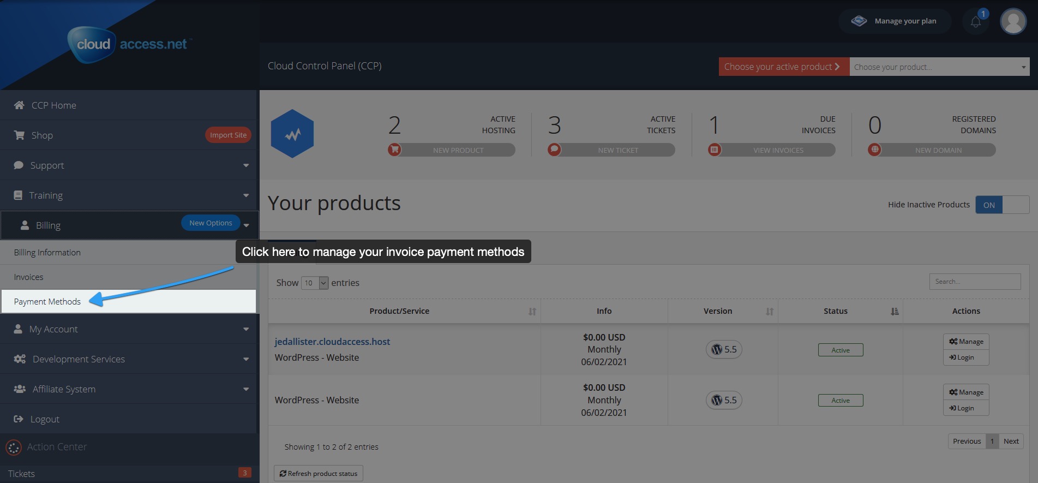Click the Previous pagination button
Image resolution: width=1038 pixels, height=483 pixels.
[967, 441]
